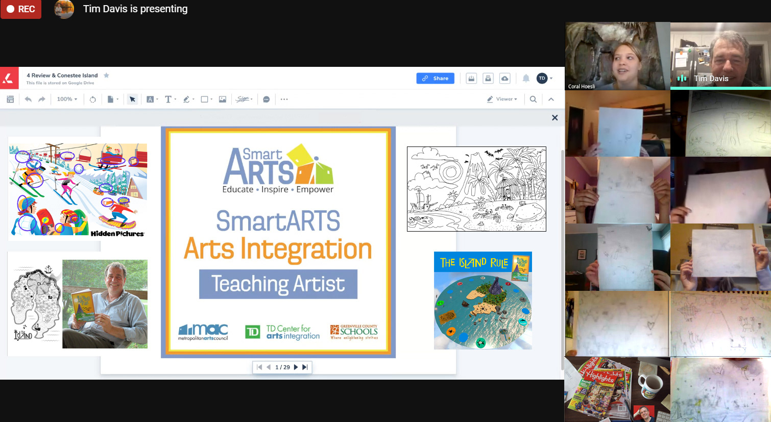Select the Highlights magazines video tile
Viewport: 771px width, 422px height.
(617, 389)
